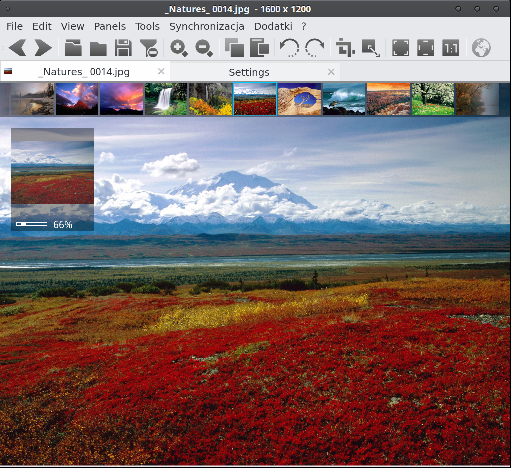Open the snowy lake thumbnail

(32, 99)
